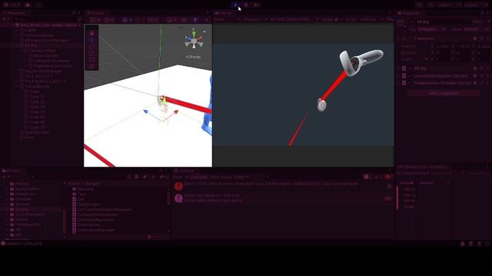The image size is (492, 276).
Task: Toggle the Teleportation Provider script checkbox
Action: point(410,83)
